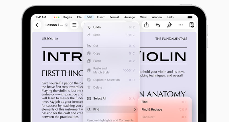
Task: Click the FIRST THINGS heading text
Action: coord(62,73)
